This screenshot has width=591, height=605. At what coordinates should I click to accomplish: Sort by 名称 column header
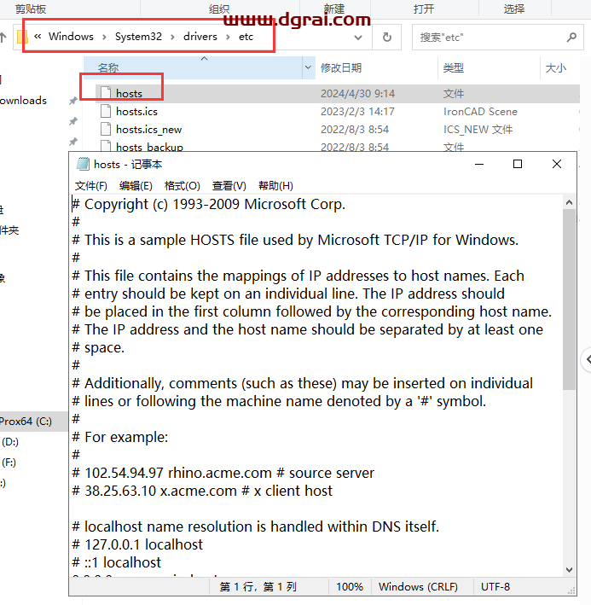(x=193, y=68)
